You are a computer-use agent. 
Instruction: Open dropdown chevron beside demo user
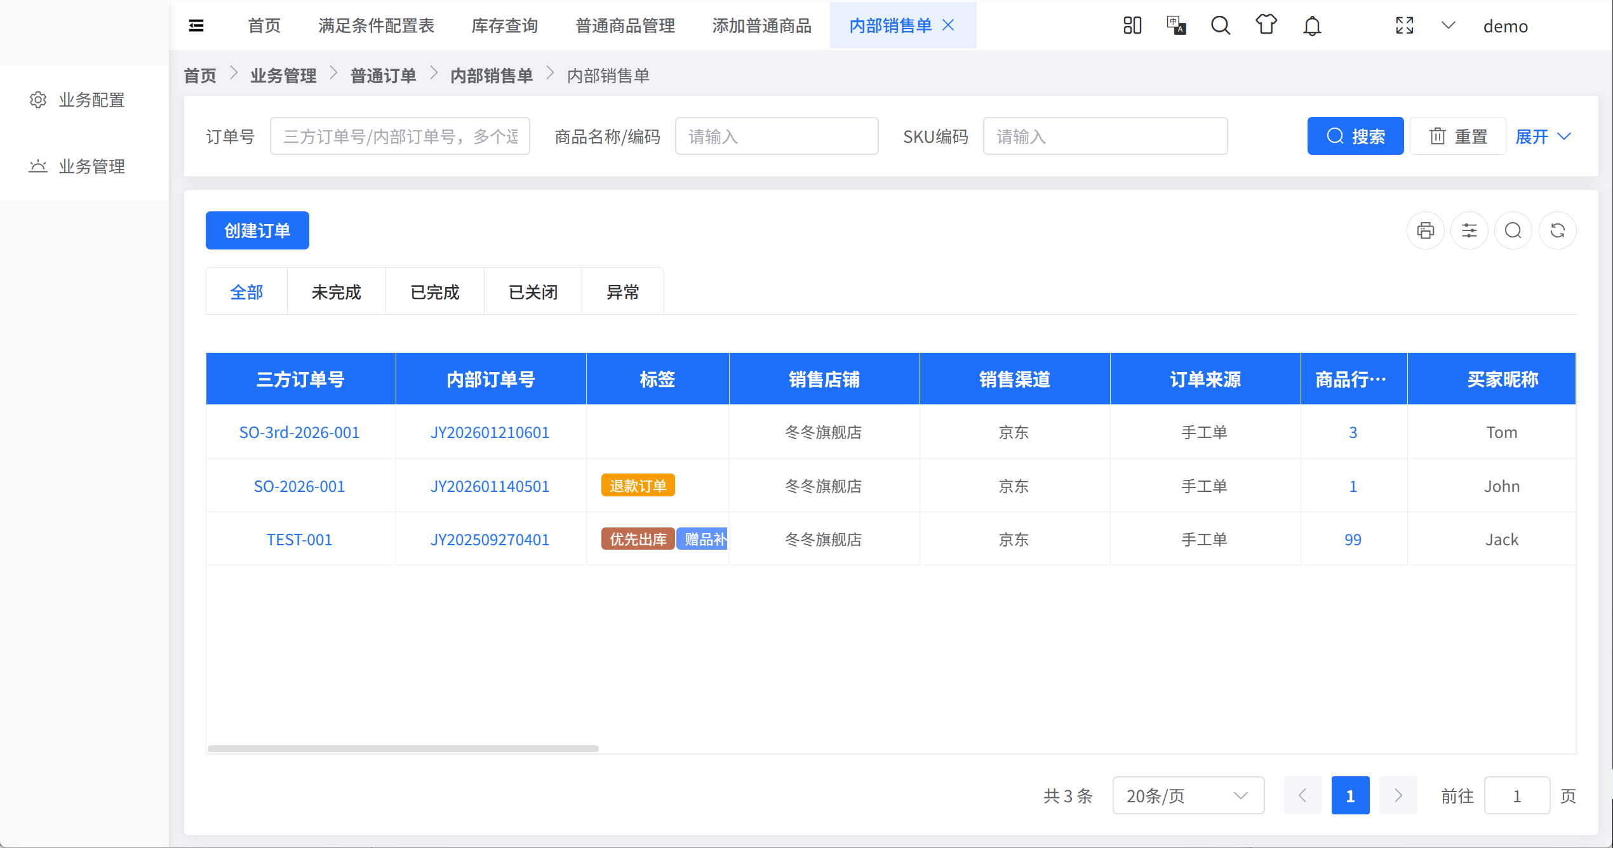click(x=1448, y=25)
